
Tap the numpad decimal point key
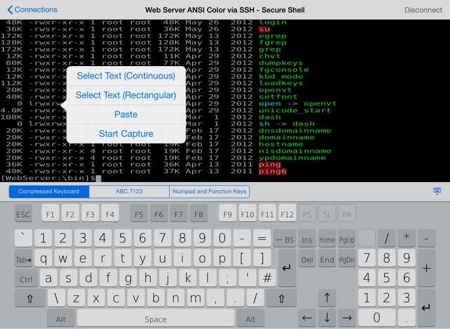(x=406, y=318)
